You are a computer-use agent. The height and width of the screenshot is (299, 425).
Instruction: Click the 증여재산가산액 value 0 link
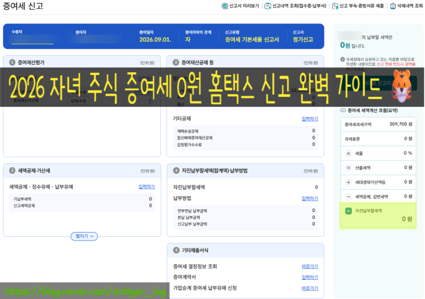point(150,101)
